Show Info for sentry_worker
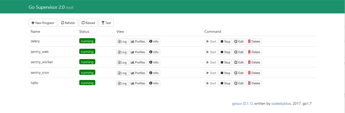This screenshot has height=113, width=345. pyautogui.click(x=154, y=62)
